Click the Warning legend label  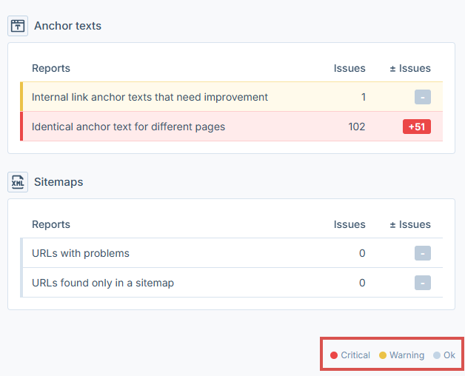pos(407,355)
